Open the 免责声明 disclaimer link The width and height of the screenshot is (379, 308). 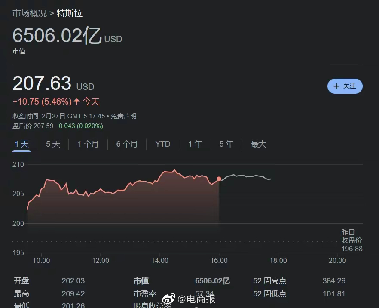123,116
